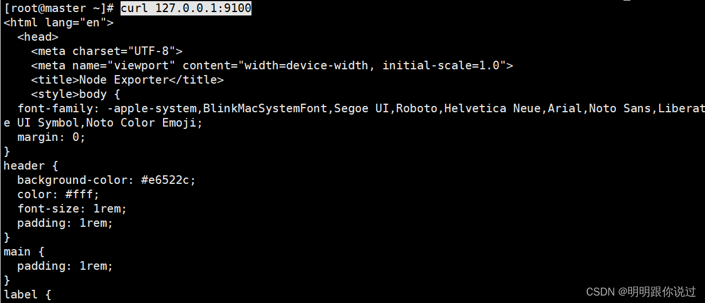Image resolution: width=705 pixels, height=303 pixels.
Task: Click the meta charset="UTF-8" line
Action: click(107, 51)
